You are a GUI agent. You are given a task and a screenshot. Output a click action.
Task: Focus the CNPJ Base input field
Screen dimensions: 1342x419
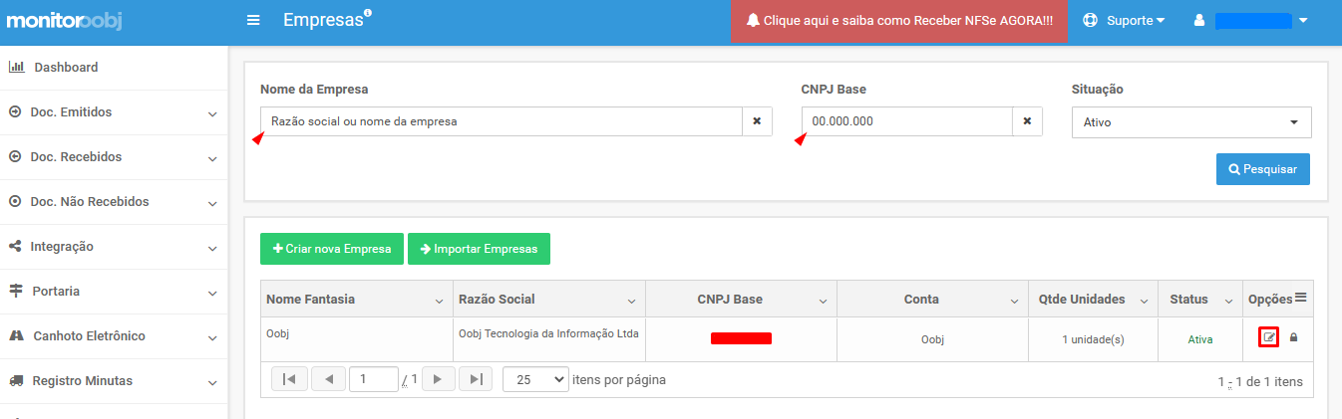[x=907, y=121]
